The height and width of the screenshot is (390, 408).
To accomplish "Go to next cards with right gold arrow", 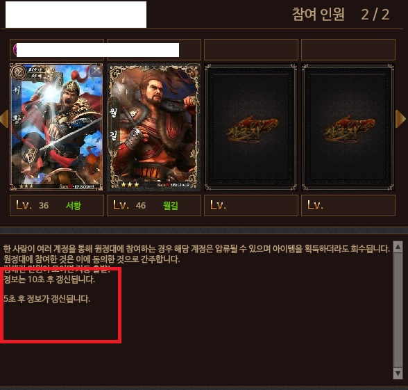I will coord(400,119).
